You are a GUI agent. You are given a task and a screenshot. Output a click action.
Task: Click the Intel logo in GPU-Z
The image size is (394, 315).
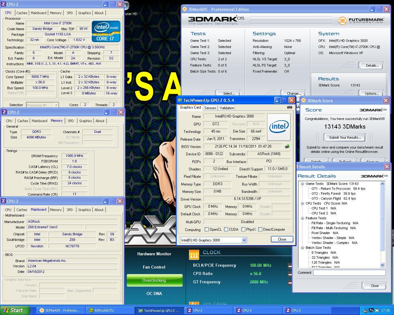[279, 127]
